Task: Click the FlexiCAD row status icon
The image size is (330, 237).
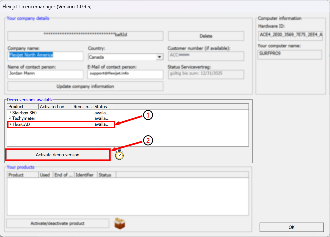Action: (10, 124)
